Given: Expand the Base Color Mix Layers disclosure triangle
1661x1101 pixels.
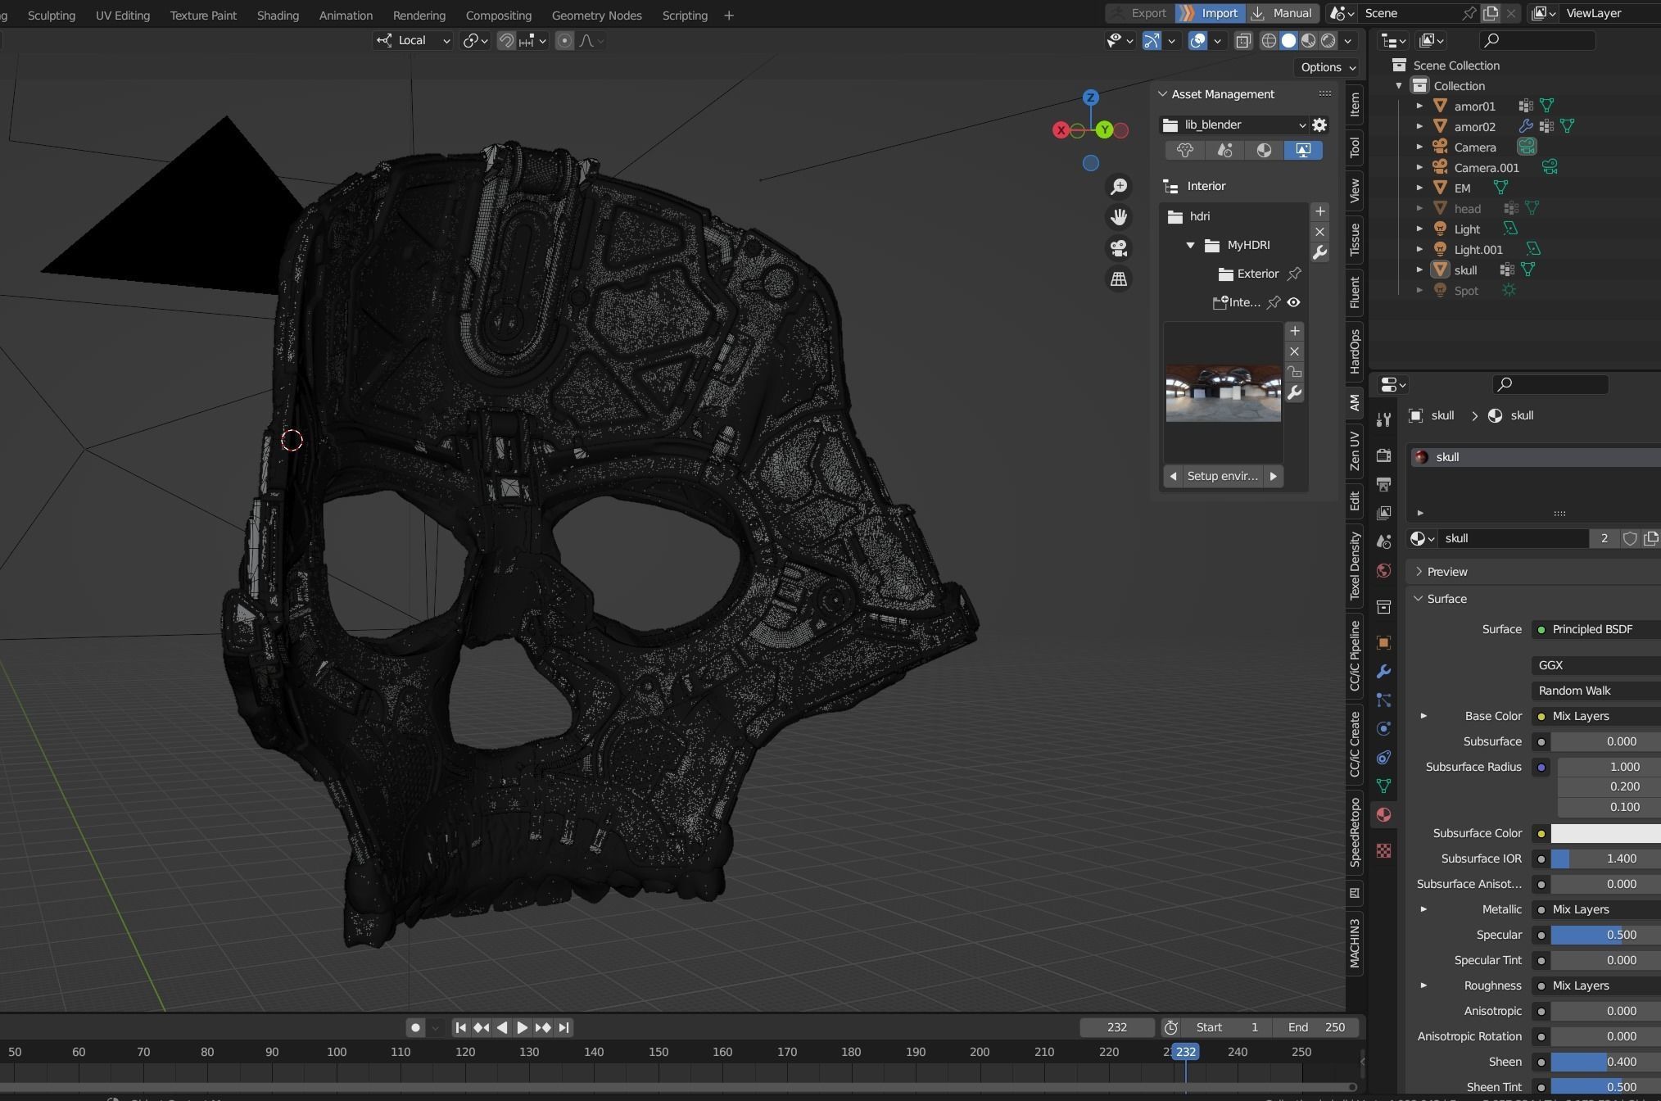Looking at the screenshot, I should 1423,716.
